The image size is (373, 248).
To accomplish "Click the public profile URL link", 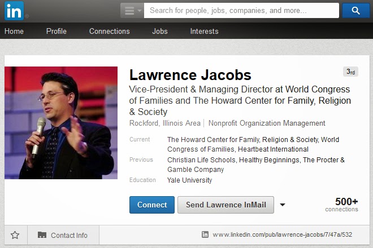I will (x=282, y=234).
